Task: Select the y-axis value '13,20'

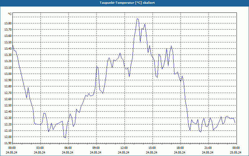Action: click(x=8, y=61)
